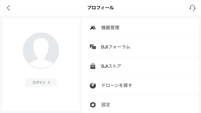This screenshot has width=201, height=113.
Task: Tap the ログイン login button
Action: 41,82
